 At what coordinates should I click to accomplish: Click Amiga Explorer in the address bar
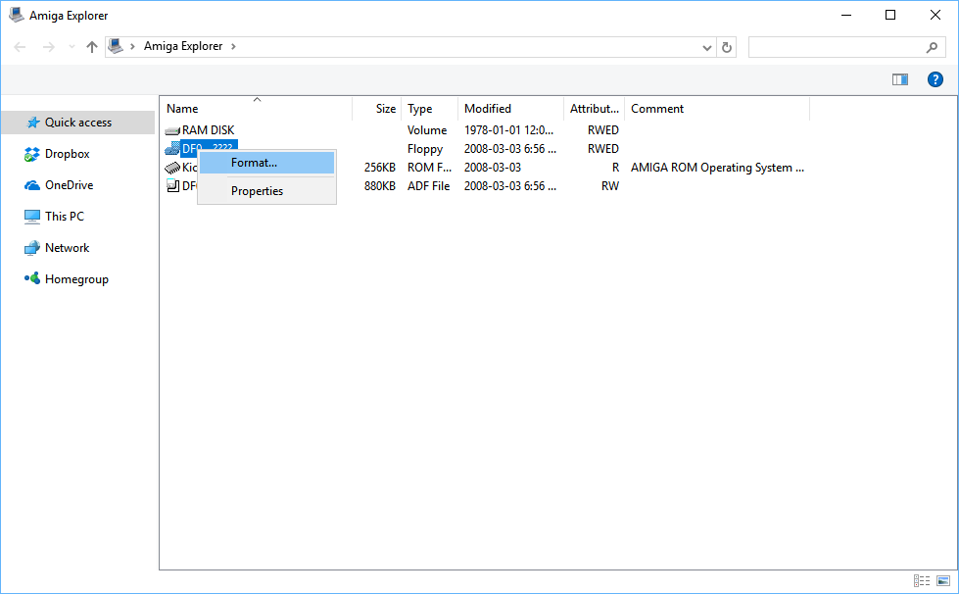tap(183, 46)
